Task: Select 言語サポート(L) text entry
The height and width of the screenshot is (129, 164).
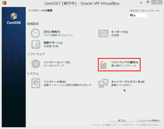Action: 53,43
